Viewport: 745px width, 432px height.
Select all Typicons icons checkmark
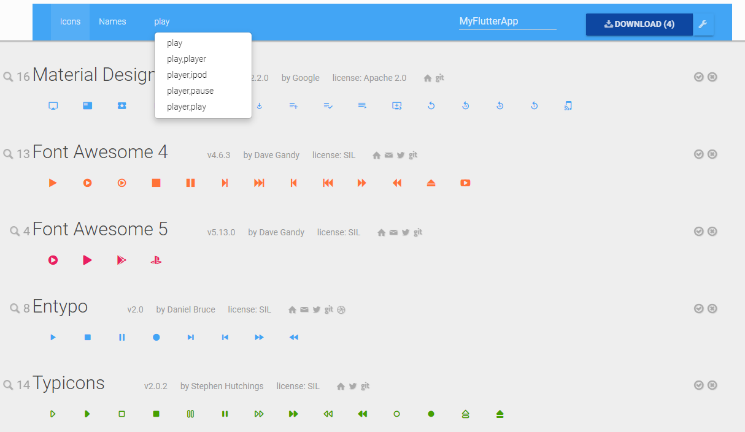(698, 385)
